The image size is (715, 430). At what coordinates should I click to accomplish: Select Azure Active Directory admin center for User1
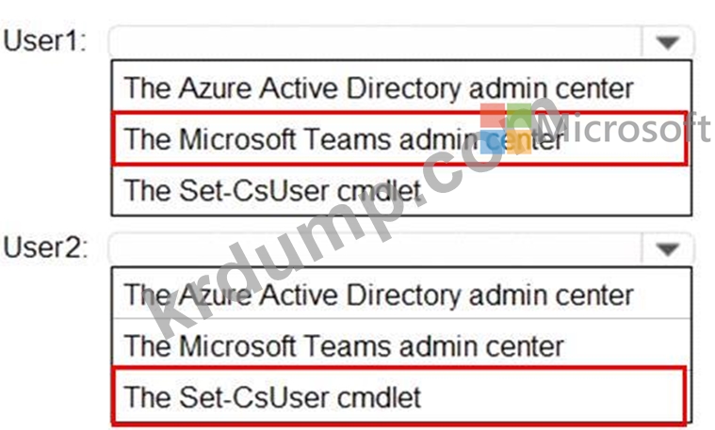tap(379, 88)
